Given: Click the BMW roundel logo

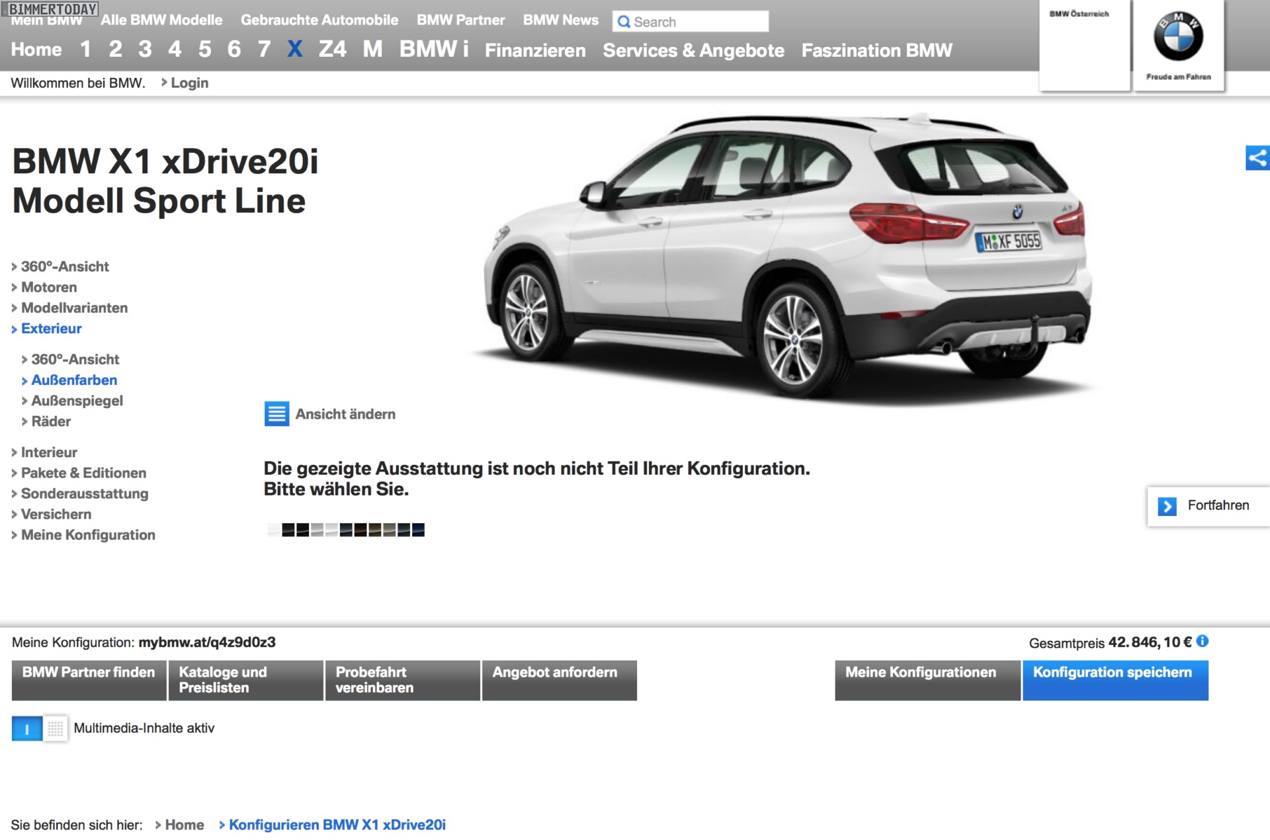Looking at the screenshot, I should coord(1178,37).
